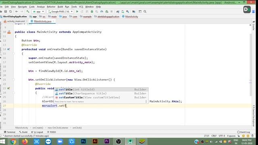
Task: Open Premiere Pro from the taskbar
Action: point(107,141)
